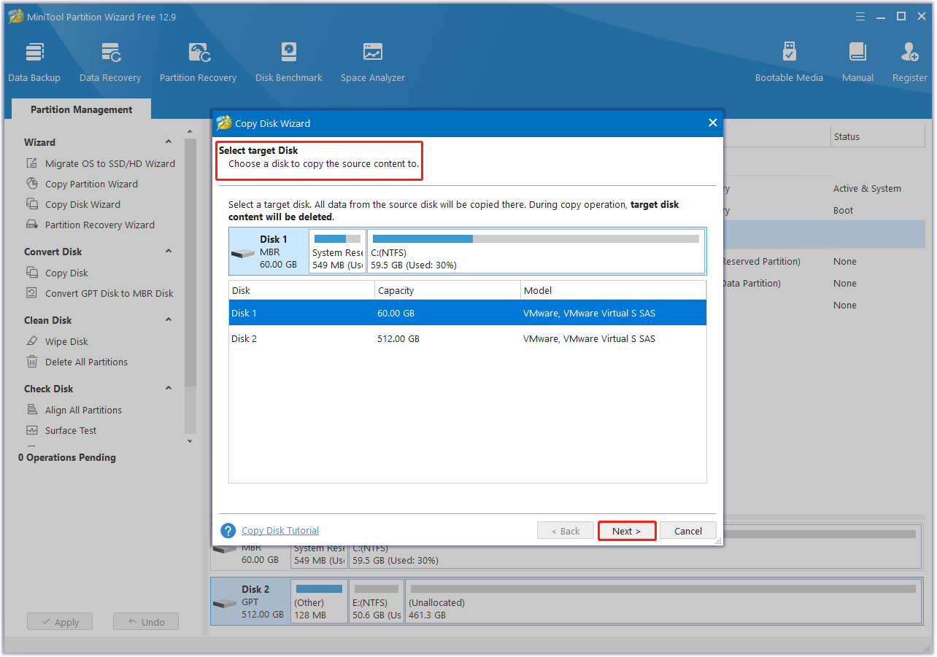Run Disk Benchmark
The image size is (937, 657).
[x=288, y=60]
